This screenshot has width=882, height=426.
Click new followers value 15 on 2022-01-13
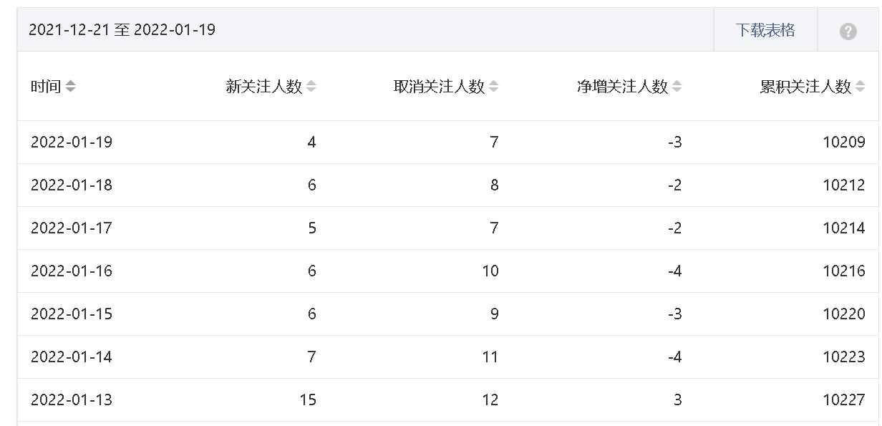pos(308,400)
